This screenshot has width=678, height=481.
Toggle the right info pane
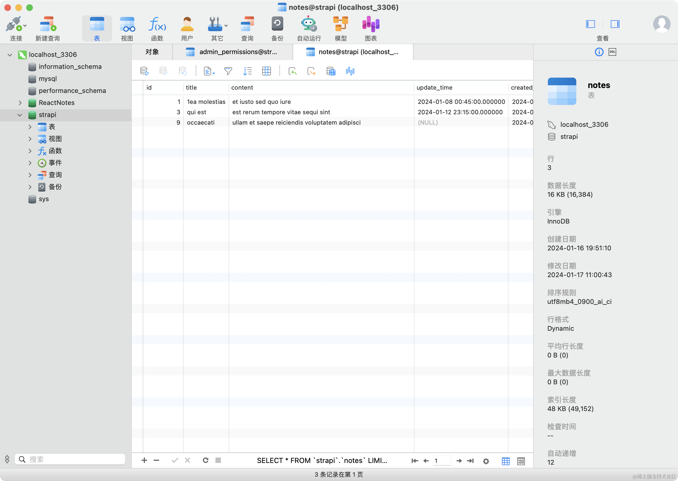click(615, 24)
